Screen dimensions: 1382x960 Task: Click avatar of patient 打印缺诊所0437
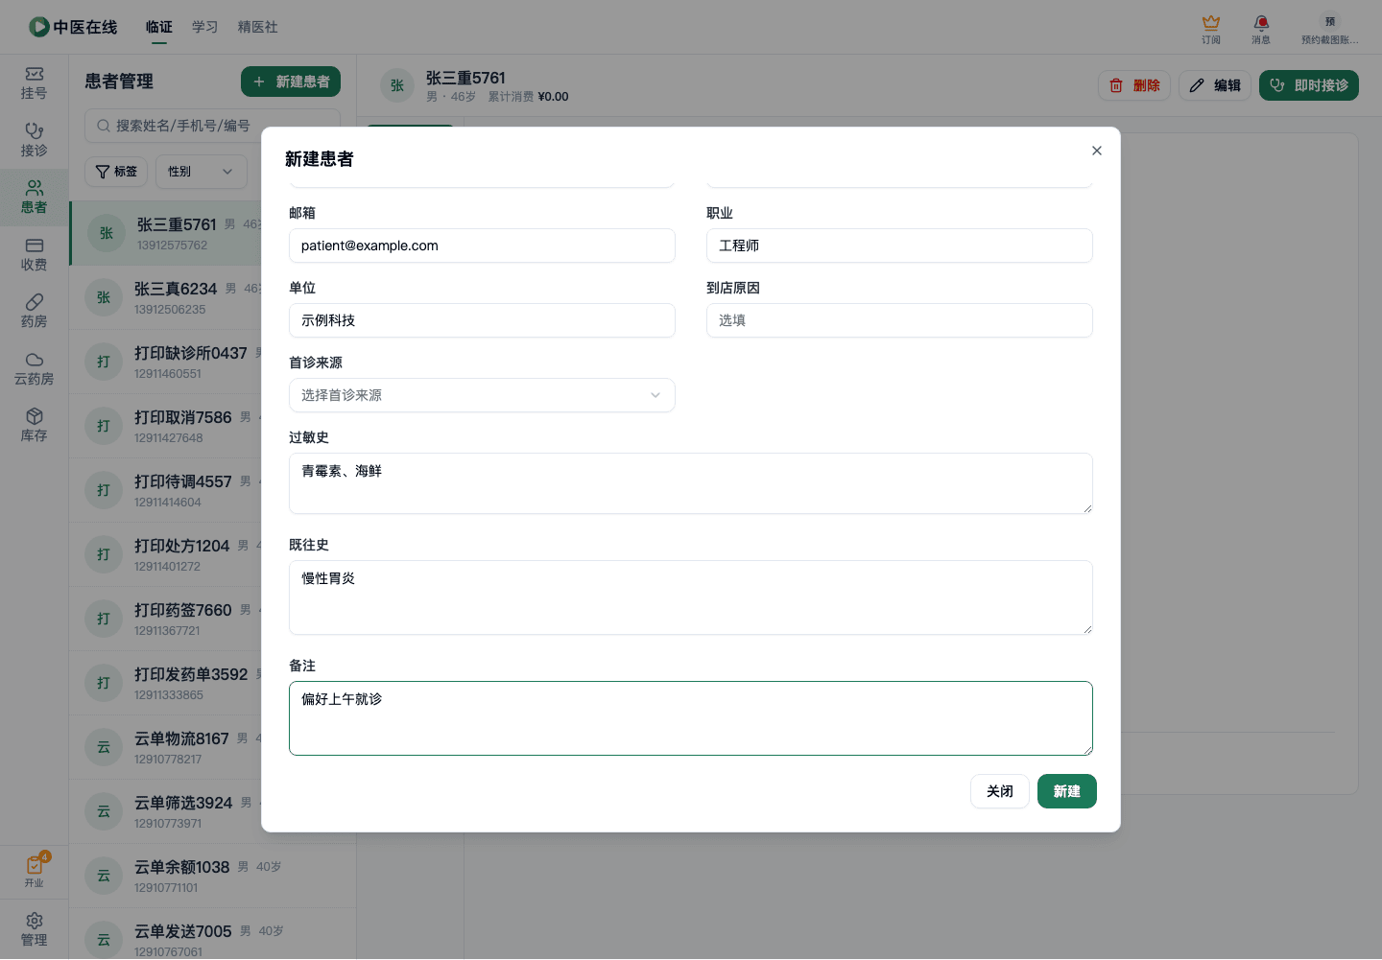tap(104, 362)
